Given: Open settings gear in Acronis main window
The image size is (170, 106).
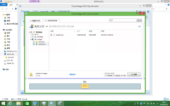Looking at the screenshot, I should [x=144, y=11].
